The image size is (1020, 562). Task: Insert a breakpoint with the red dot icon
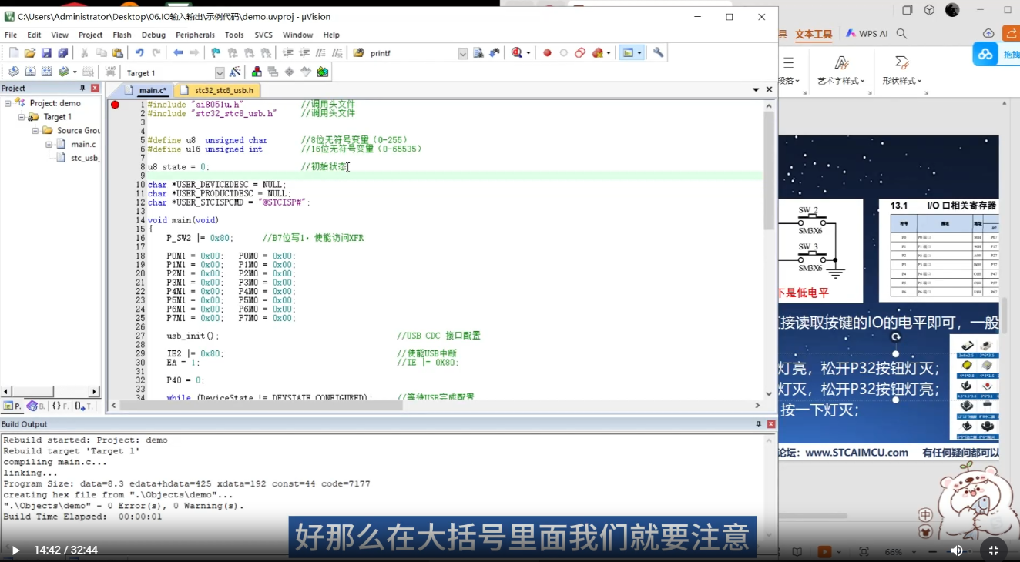coord(547,53)
